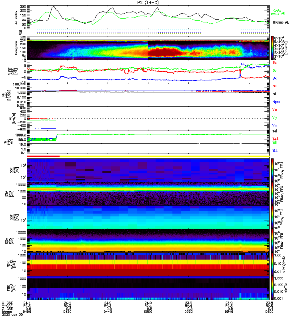Click the 0440 time tick label
300x320 pixels.
tap(108, 312)
